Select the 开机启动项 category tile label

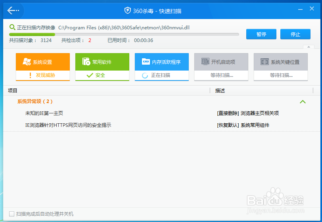click(x=223, y=62)
